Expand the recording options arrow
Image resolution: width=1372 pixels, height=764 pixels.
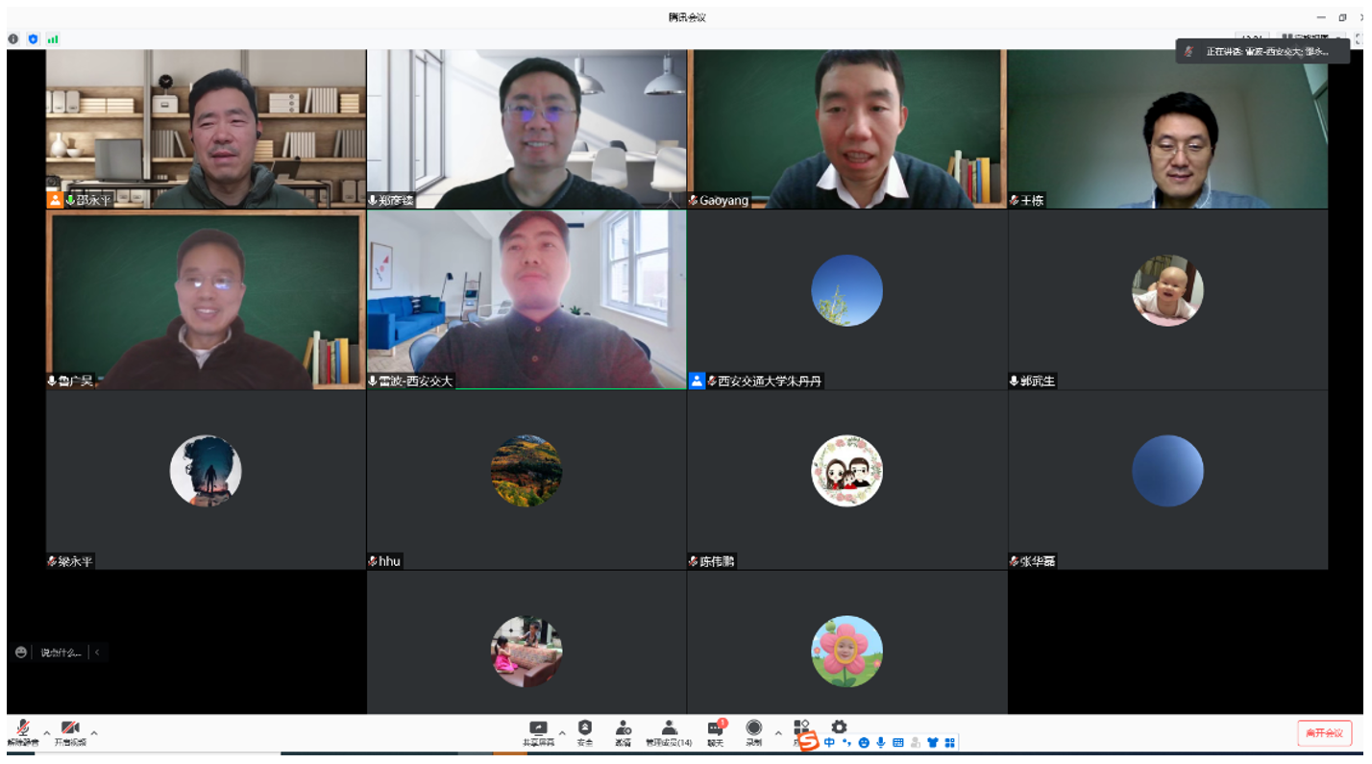(x=778, y=732)
